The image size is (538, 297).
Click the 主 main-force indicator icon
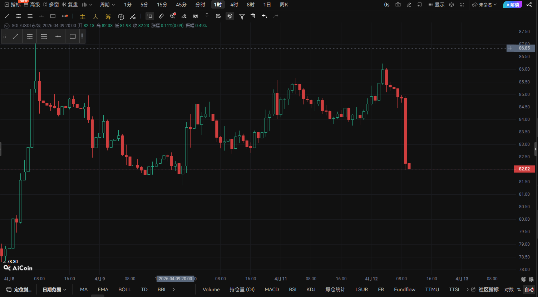(83, 16)
